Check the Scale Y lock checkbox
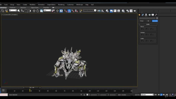 tap(147, 41)
